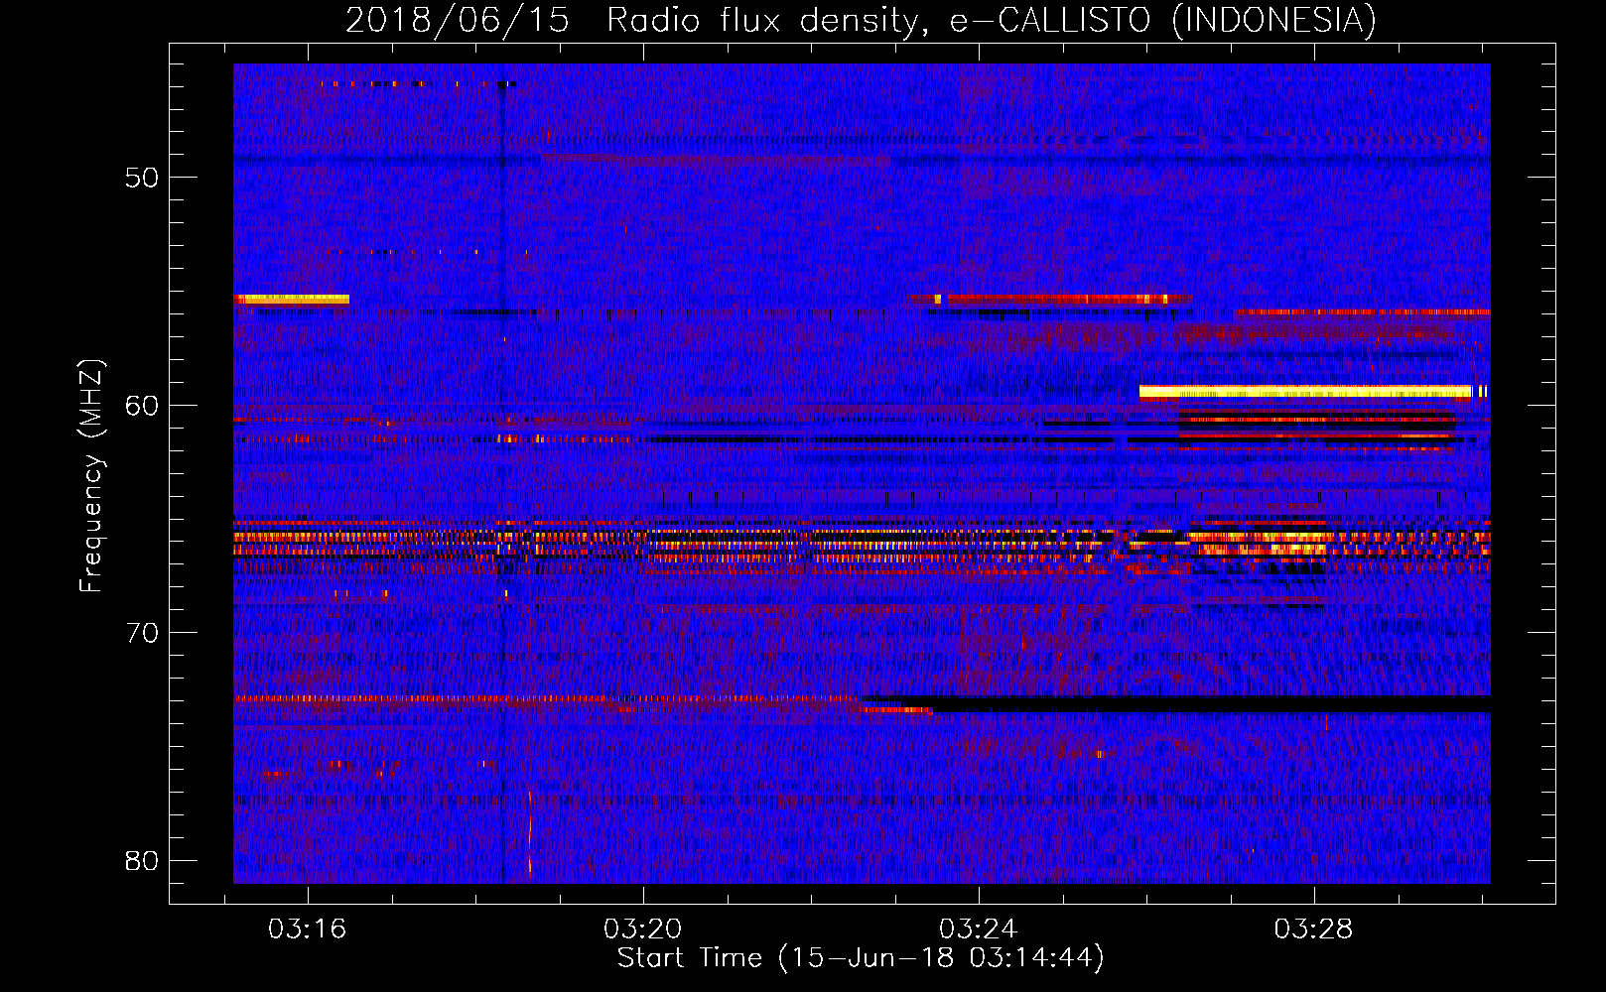Click the 80 MHz frequency tick label
The image size is (1606, 992).
tap(142, 860)
